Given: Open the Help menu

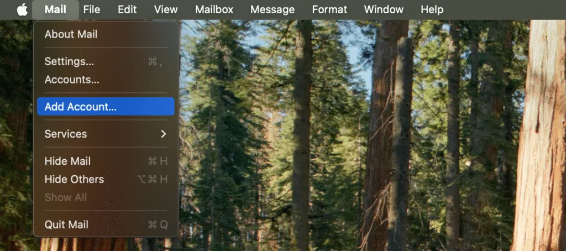Looking at the screenshot, I should tap(432, 9).
